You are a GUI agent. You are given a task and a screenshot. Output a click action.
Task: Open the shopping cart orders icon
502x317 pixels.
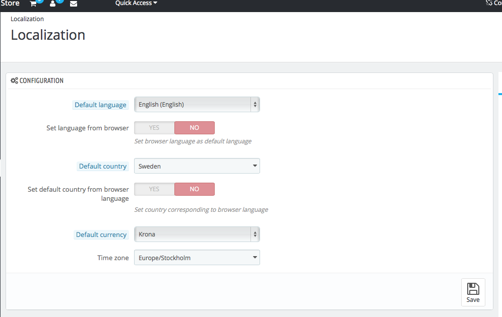(33, 4)
